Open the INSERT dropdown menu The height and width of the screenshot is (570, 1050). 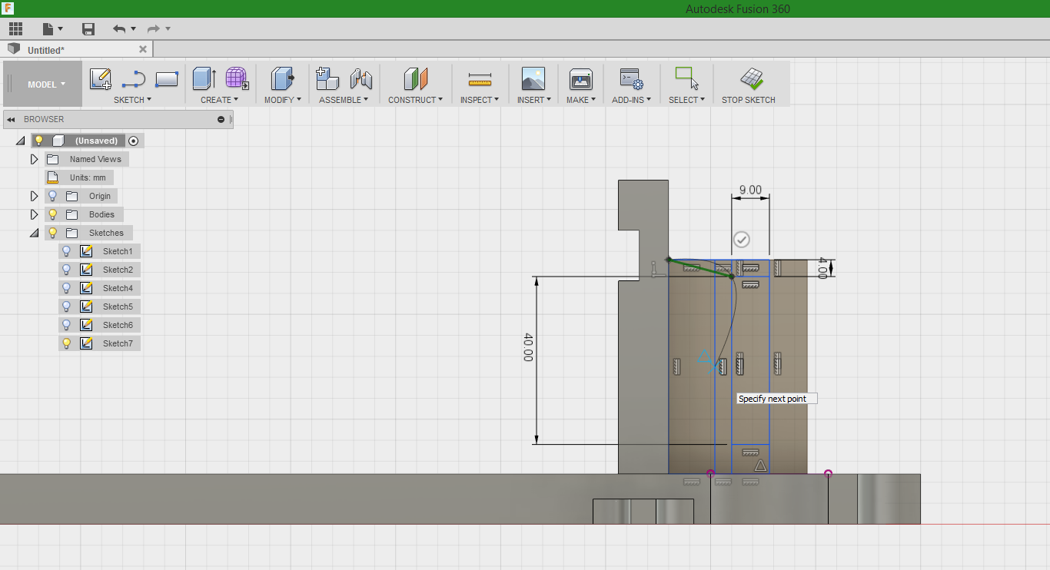[533, 100]
